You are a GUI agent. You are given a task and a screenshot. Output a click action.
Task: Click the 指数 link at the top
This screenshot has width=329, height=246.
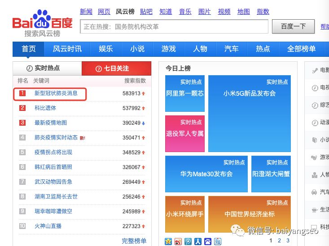pyautogui.click(x=263, y=12)
